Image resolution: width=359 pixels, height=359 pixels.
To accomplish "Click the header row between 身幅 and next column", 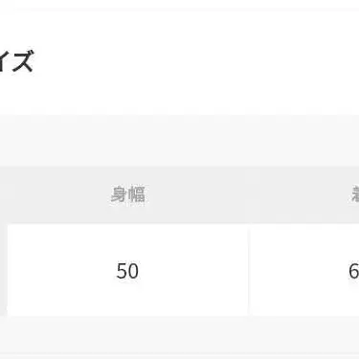I will click(x=248, y=194).
